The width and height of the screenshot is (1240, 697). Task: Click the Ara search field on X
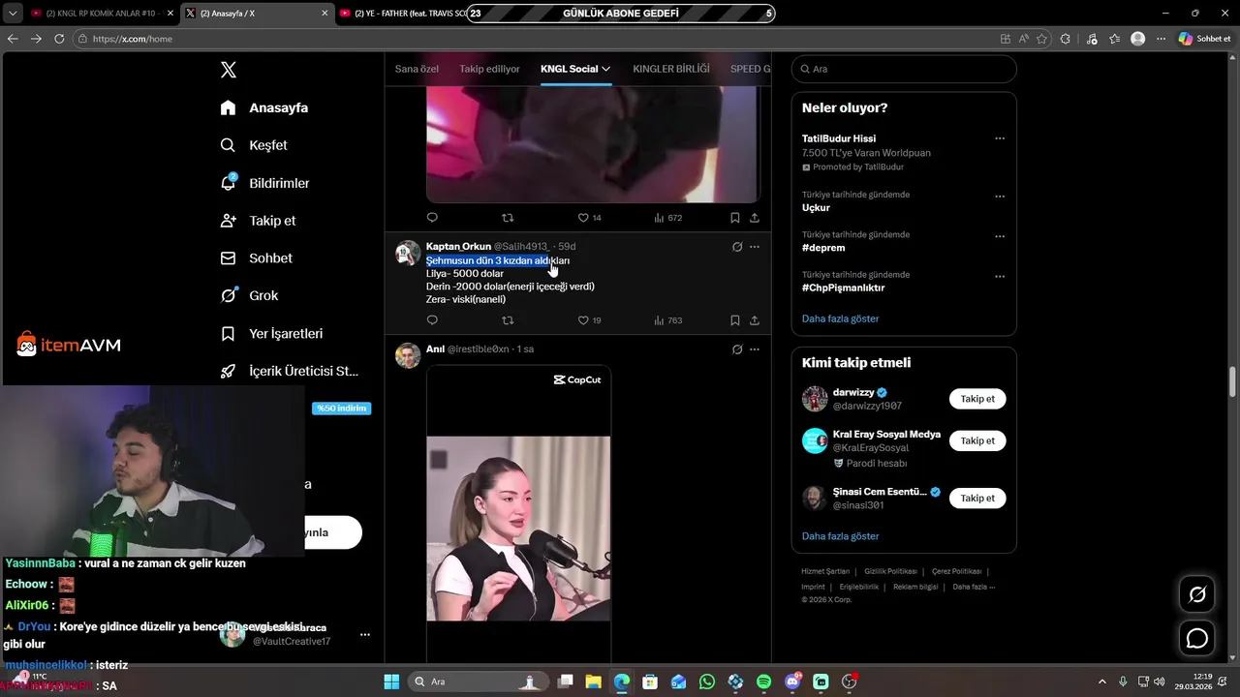coord(904,69)
